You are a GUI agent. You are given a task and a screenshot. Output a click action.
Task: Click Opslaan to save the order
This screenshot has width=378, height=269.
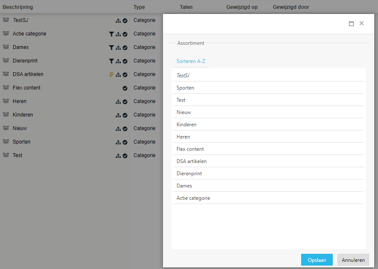pos(317,260)
